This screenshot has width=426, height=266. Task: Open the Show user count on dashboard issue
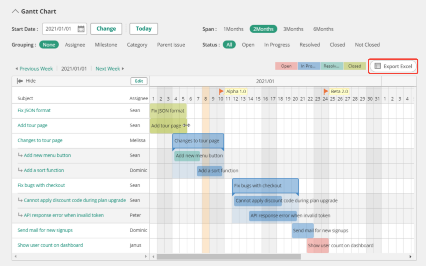[50, 245]
